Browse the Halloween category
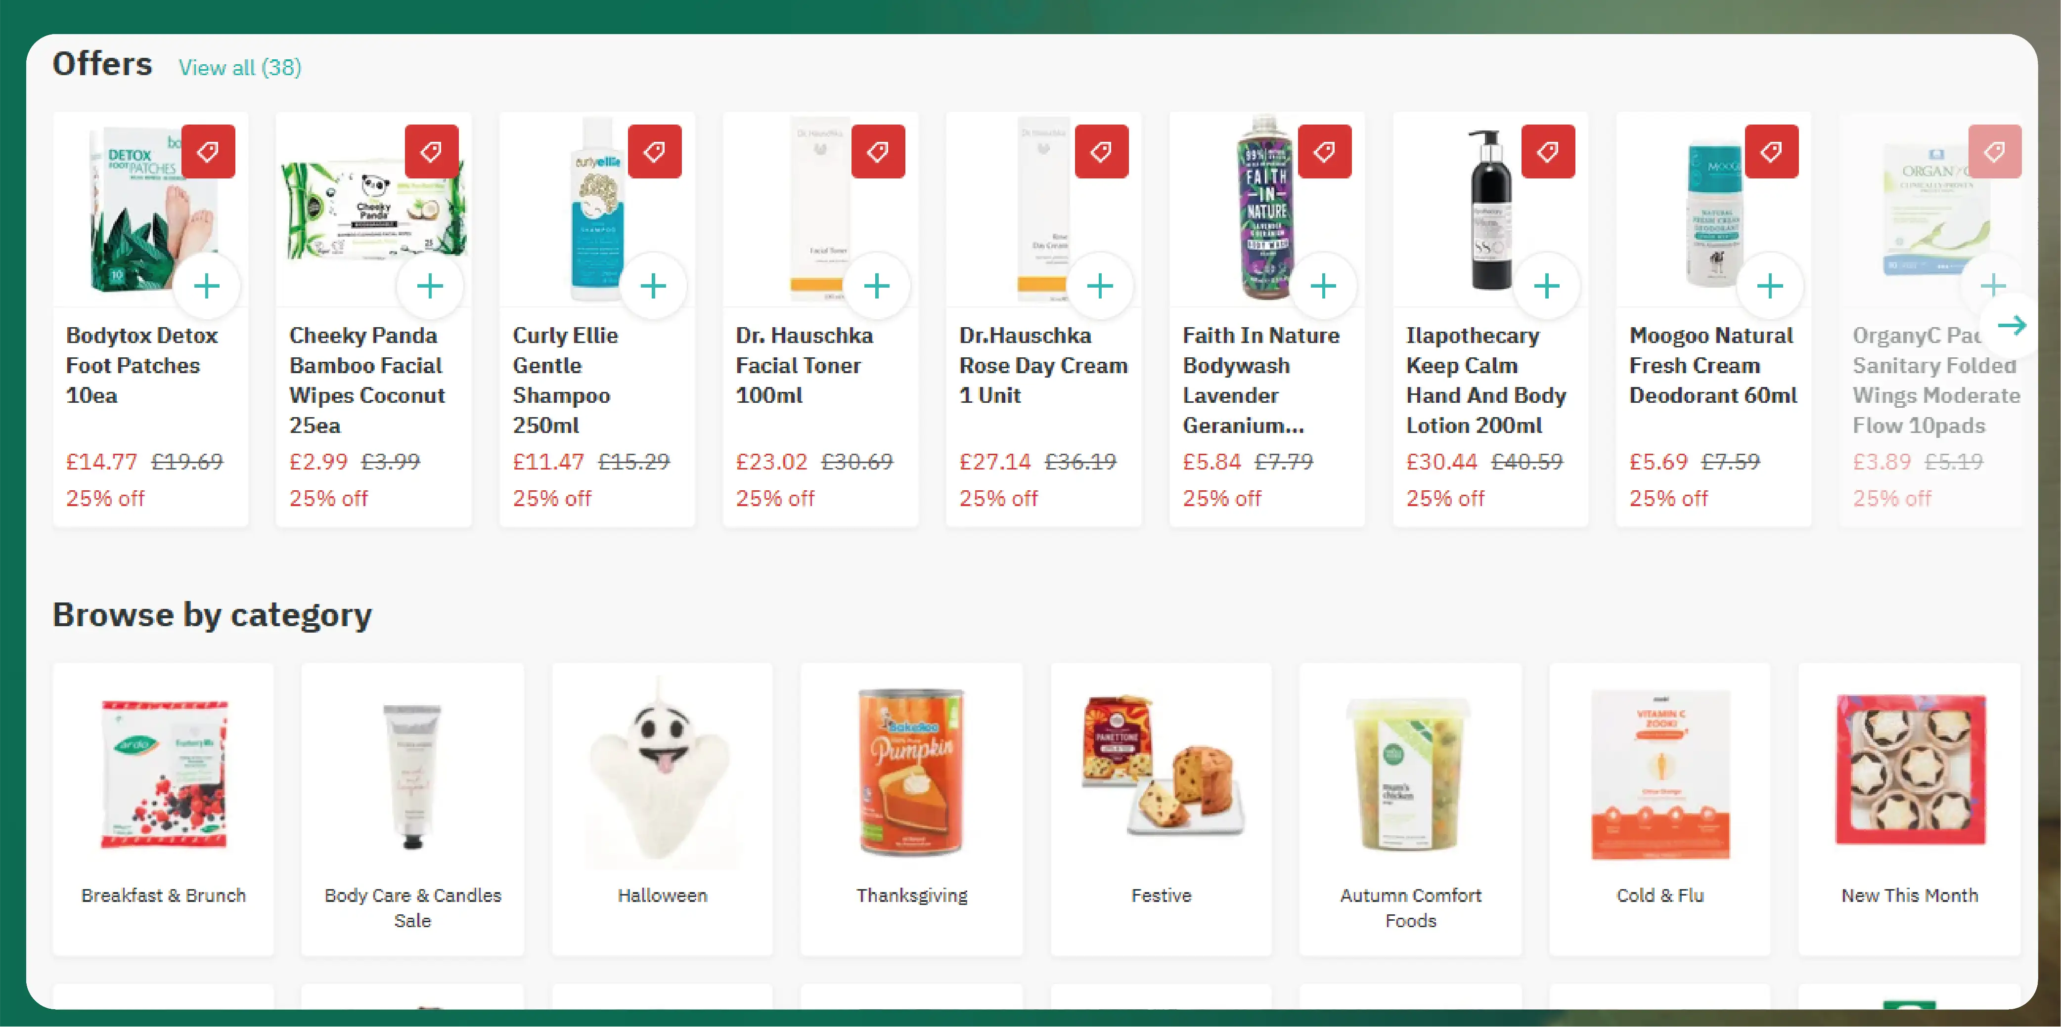This screenshot has width=2061, height=1027. (x=662, y=809)
